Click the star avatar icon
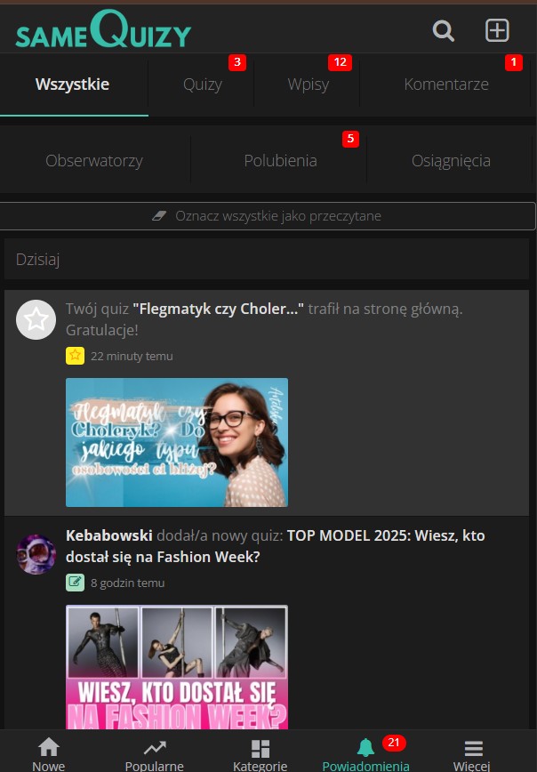Viewport: 537px width, 772px height. pos(36,319)
